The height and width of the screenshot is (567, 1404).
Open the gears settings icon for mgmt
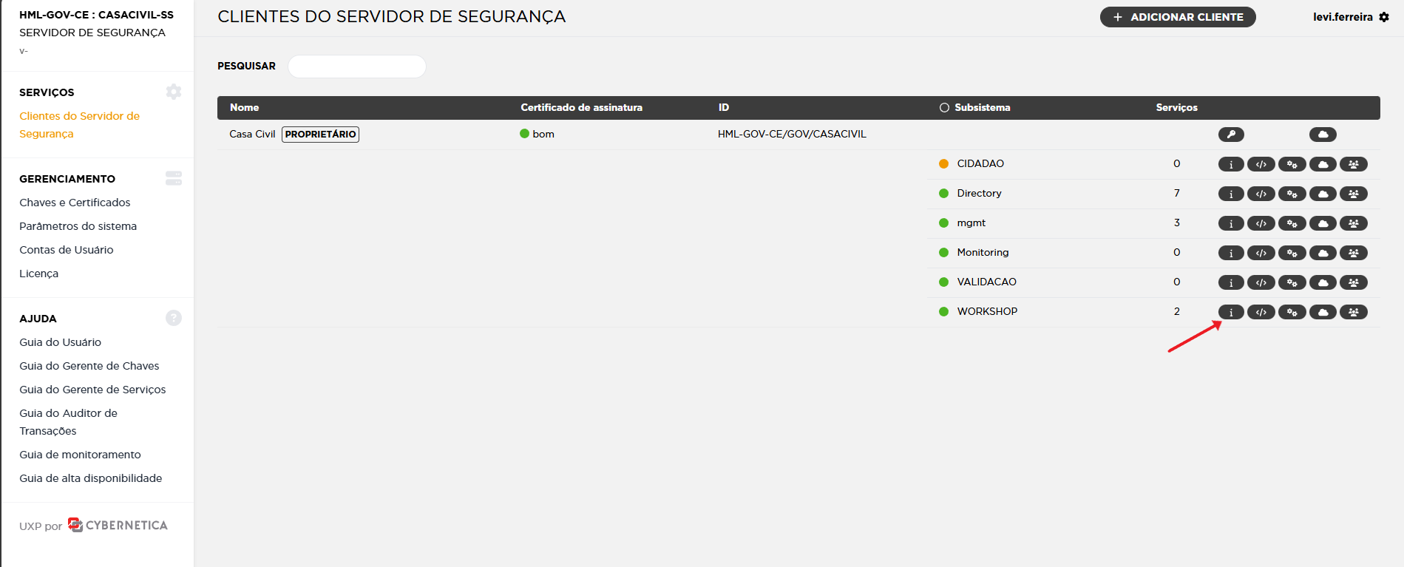pos(1292,223)
